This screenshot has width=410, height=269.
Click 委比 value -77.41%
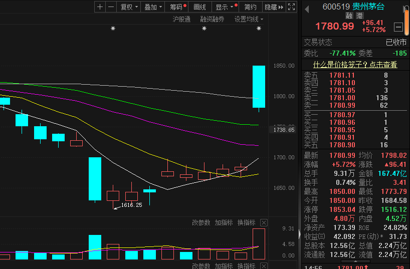[342, 53]
